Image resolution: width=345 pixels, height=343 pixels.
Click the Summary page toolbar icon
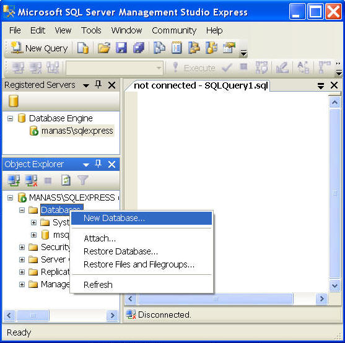click(x=177, y=48)
